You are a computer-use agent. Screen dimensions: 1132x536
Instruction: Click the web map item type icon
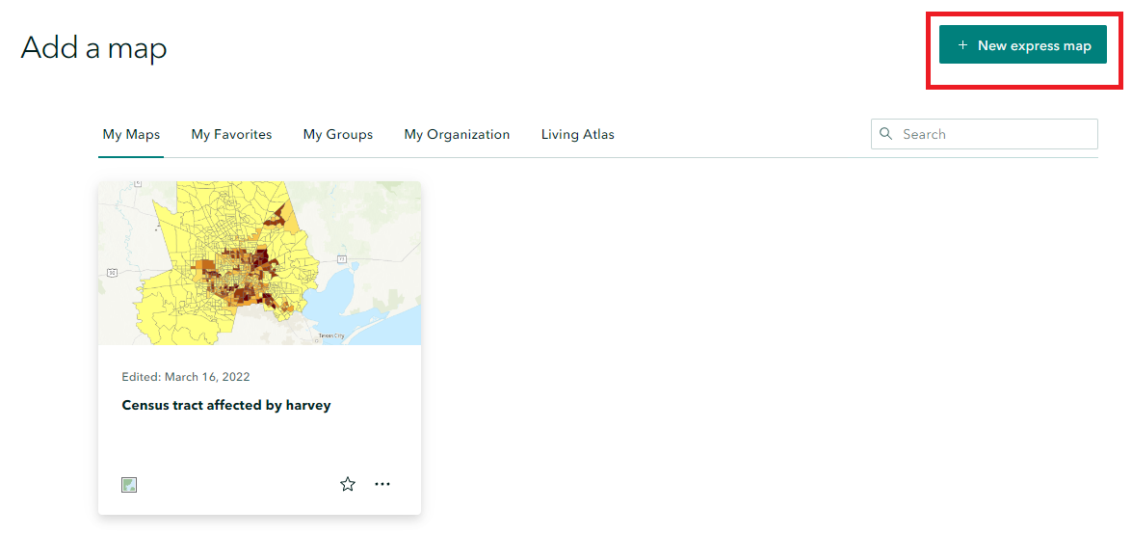129,485
